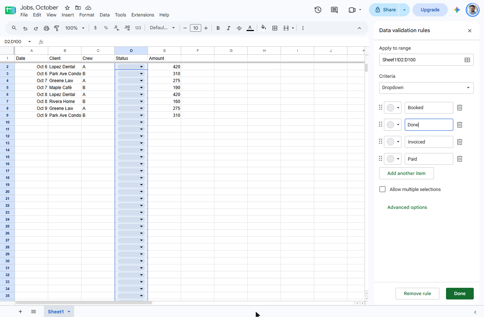Check Allow multiple selections
484x317 pixels.
point(382,189)
